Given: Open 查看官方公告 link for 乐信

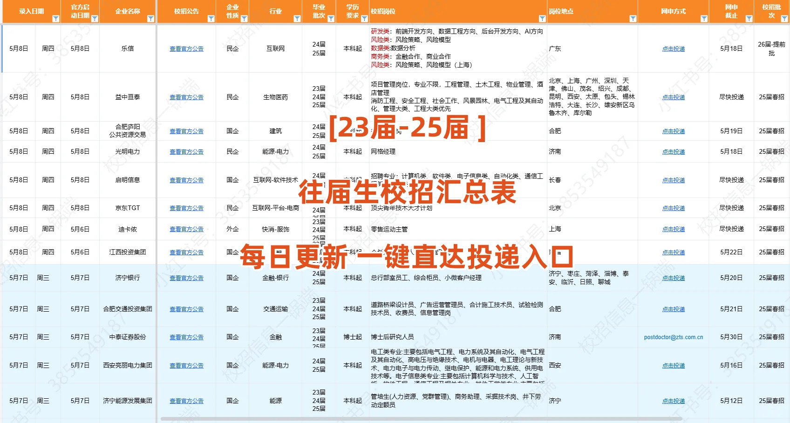Looking at the screenshot, I should coord(186,48).
